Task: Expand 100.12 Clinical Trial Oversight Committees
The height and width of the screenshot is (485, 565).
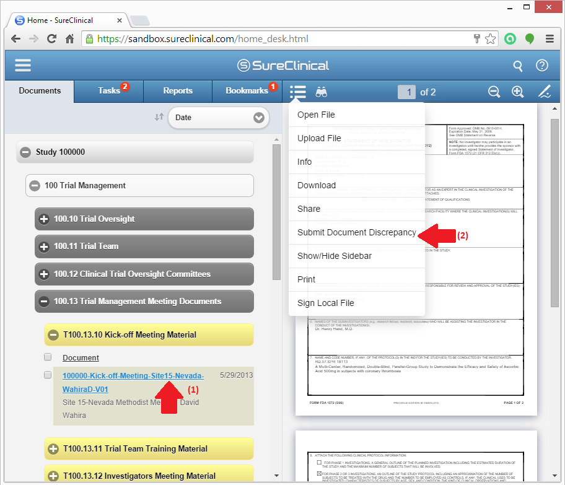Action: tap(44, 274)
